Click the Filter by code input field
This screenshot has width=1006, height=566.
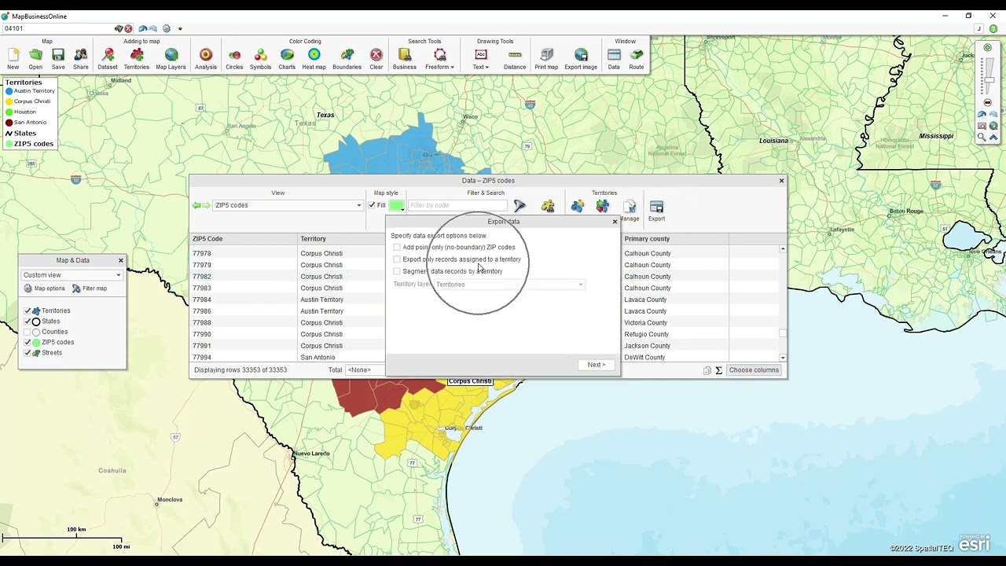[457, 205]
